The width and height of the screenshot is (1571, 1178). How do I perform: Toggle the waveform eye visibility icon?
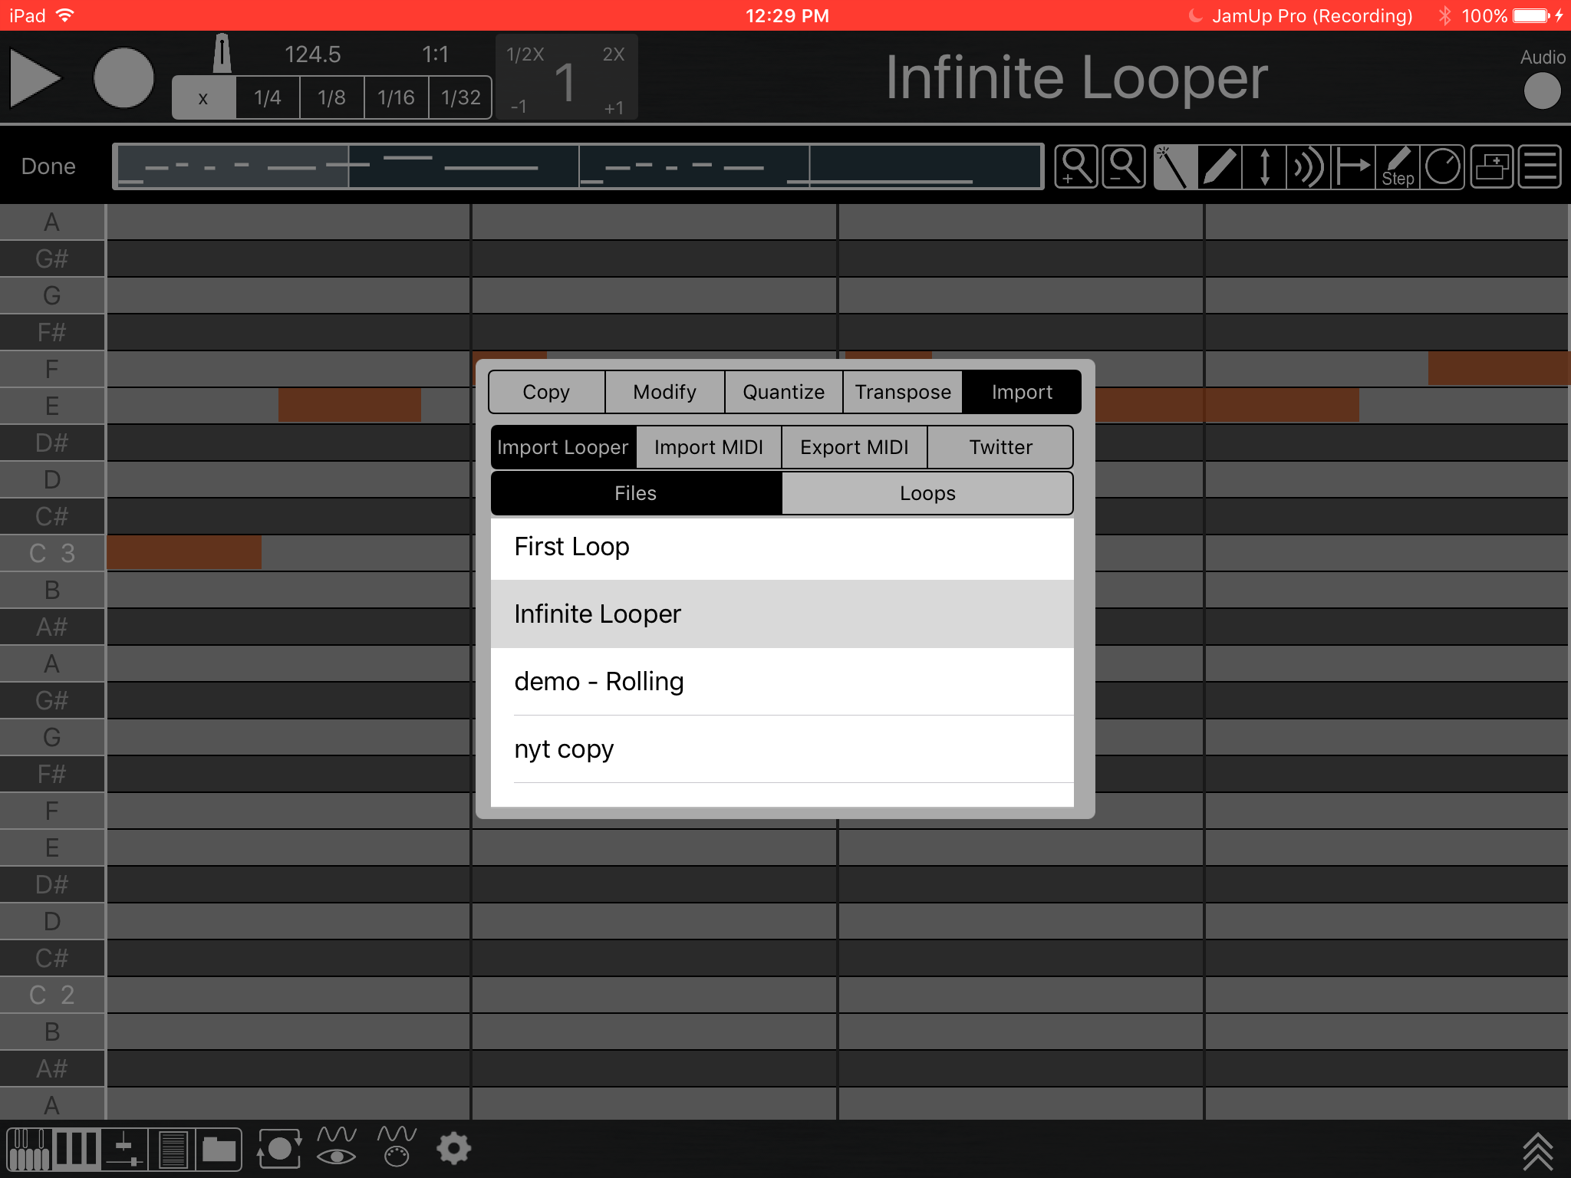point(337,1147)
